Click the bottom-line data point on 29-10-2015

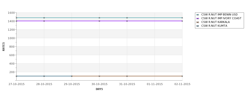[x=72, y=76]
